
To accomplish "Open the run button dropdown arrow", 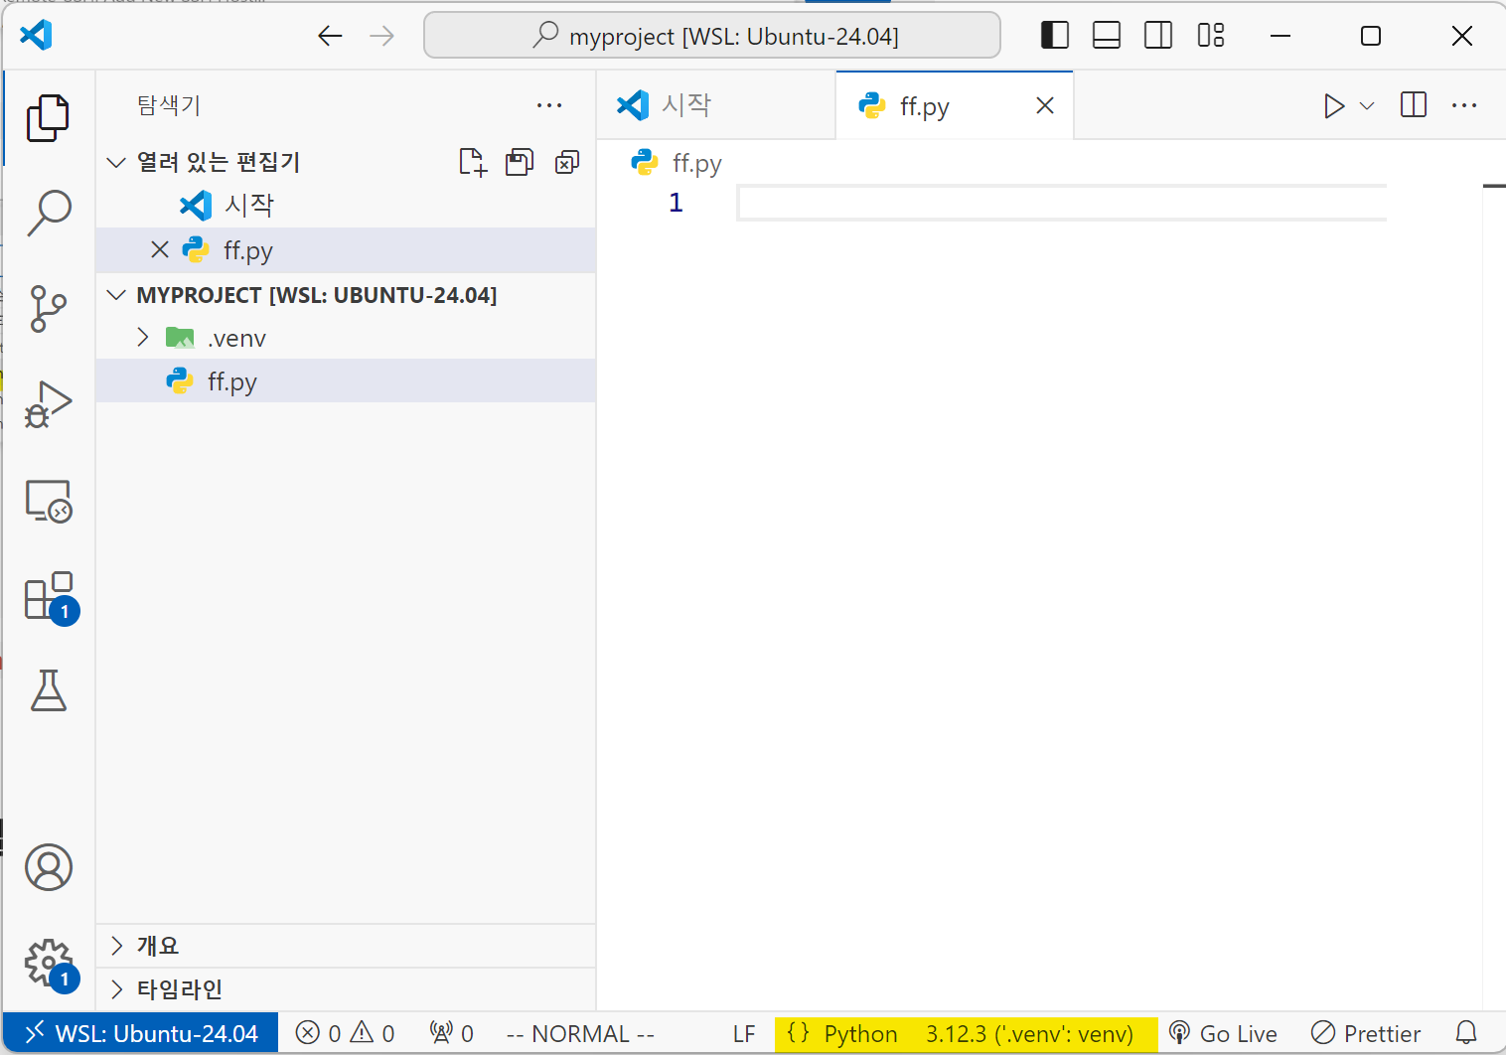I will (x=1367, y=105).
